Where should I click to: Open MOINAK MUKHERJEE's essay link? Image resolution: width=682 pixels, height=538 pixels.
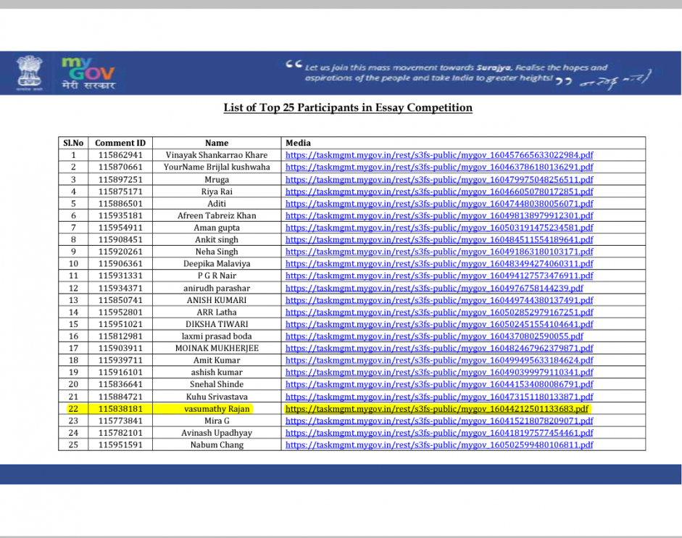click(438, 349)
